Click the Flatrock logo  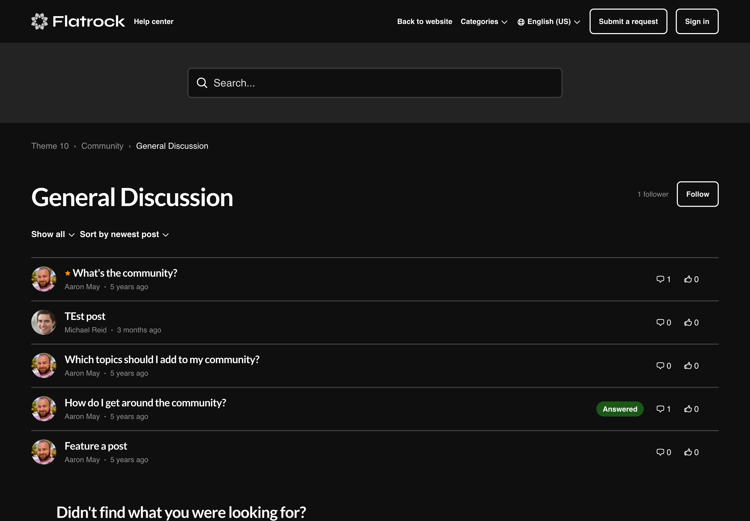coord(78,21)
